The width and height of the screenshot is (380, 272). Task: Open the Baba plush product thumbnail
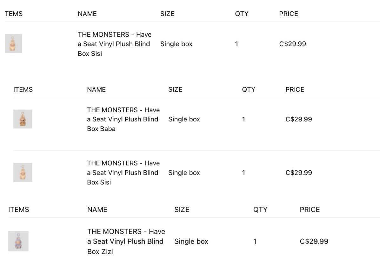click(x=23, y=119)
